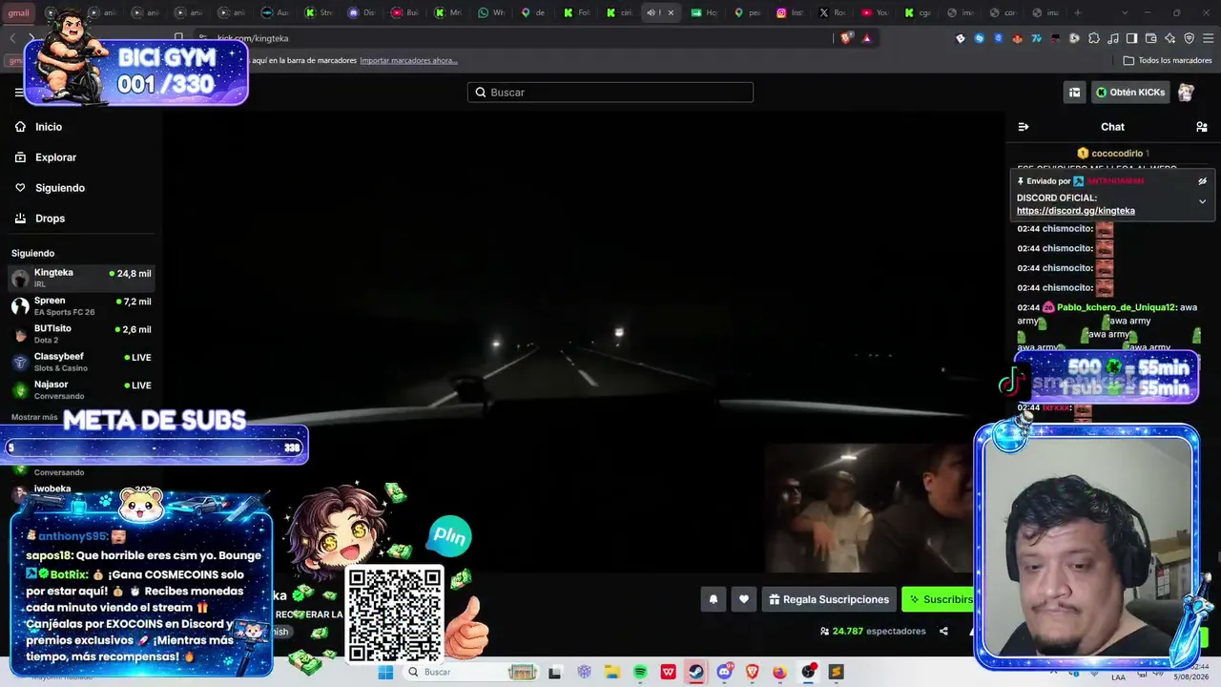Click the kick.com/kingteka address bar

coord(515,38)
